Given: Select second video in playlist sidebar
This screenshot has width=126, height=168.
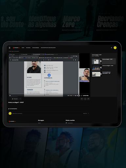Looking at the screenshot, I should pyautogui.click(x=104, y=68).
